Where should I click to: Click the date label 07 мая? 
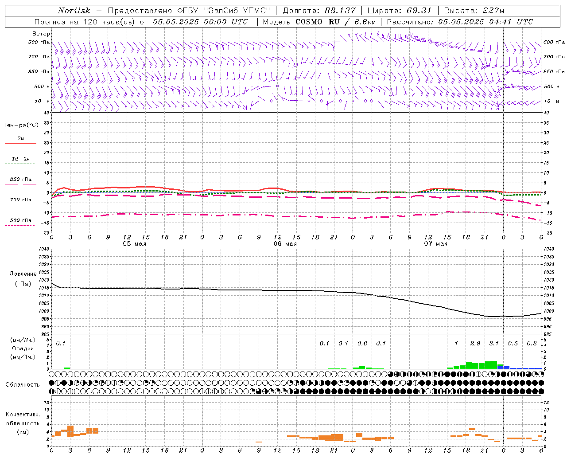(435, 244)
